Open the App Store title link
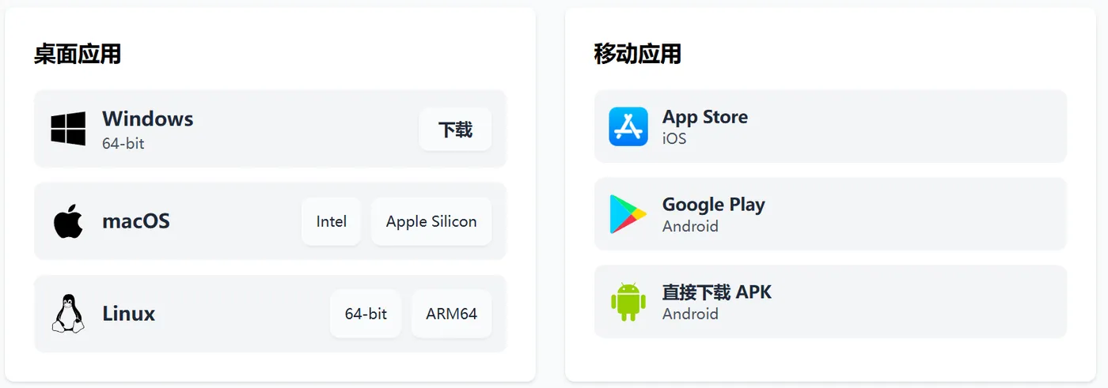The image size is (1108, 388). pos(705,117)
